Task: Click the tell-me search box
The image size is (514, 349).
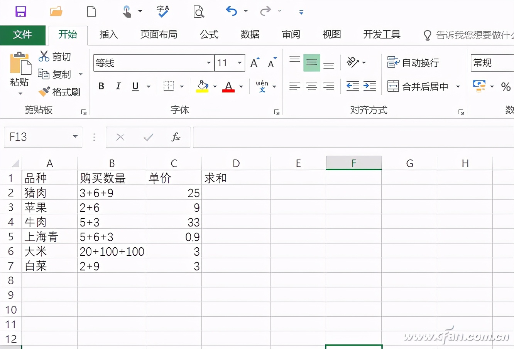Action: click(469, 35)
